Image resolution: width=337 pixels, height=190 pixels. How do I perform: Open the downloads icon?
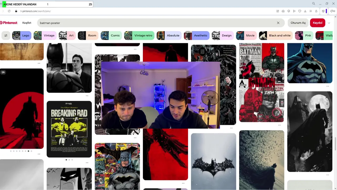click(x=305, y=11)
